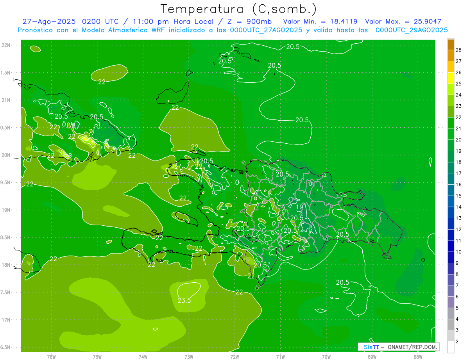Click the 69W longitude axis label
The image size is (469, 362).
(372, 357)
